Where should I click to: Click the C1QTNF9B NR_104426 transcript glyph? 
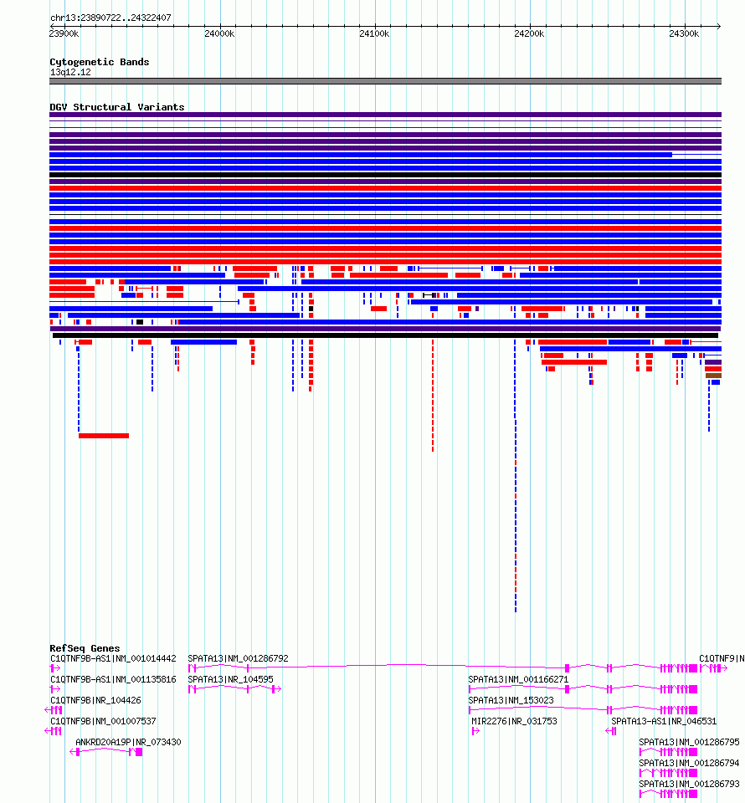coord(54,710)
